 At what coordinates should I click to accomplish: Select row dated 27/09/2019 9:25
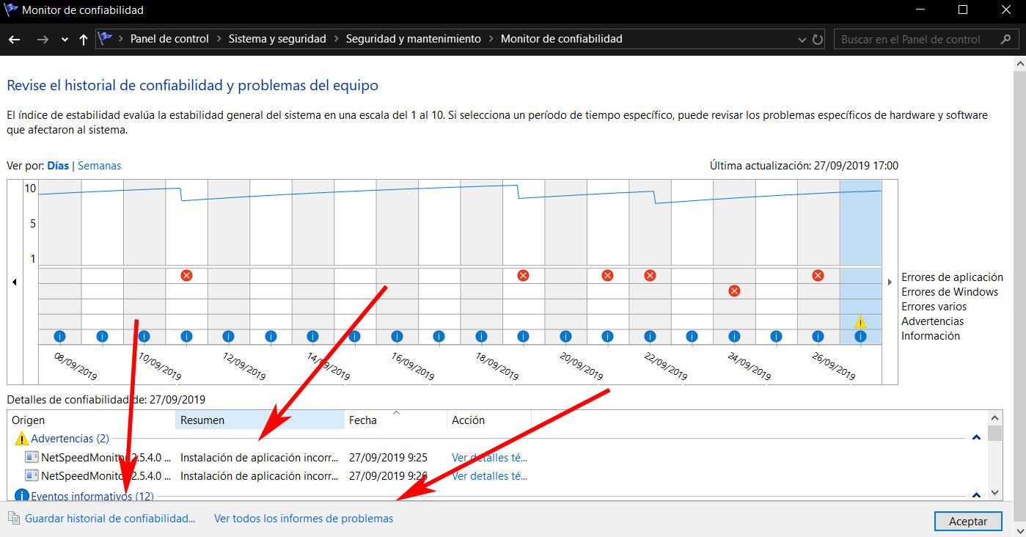pos(497,457)
